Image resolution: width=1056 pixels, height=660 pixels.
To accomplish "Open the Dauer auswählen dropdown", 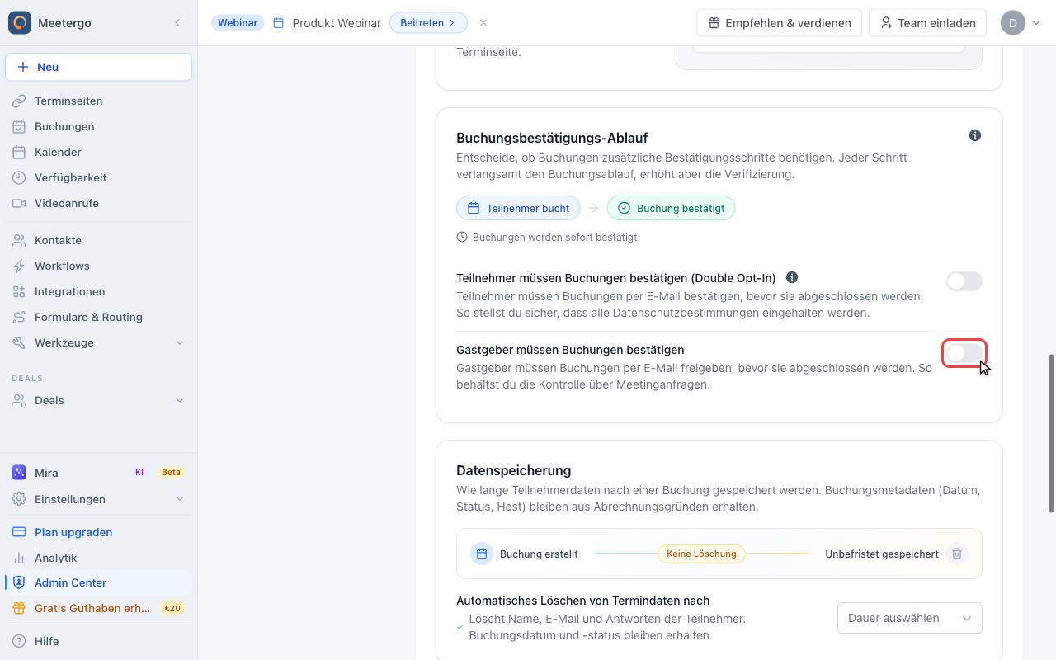I will tap(910, 618).
